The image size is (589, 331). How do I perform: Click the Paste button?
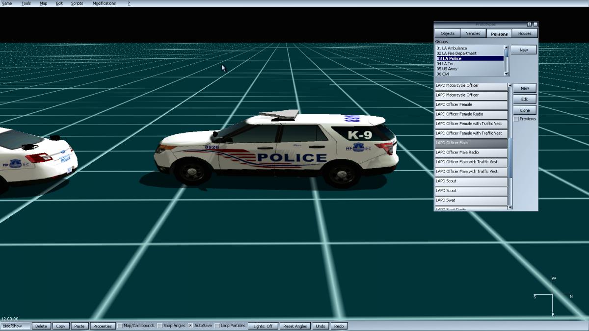80,326
